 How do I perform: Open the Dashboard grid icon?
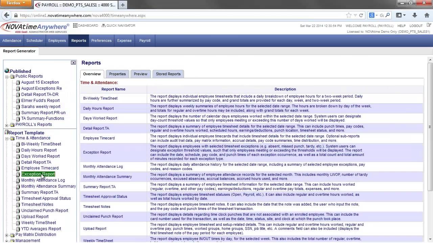(x=75, y=25)
